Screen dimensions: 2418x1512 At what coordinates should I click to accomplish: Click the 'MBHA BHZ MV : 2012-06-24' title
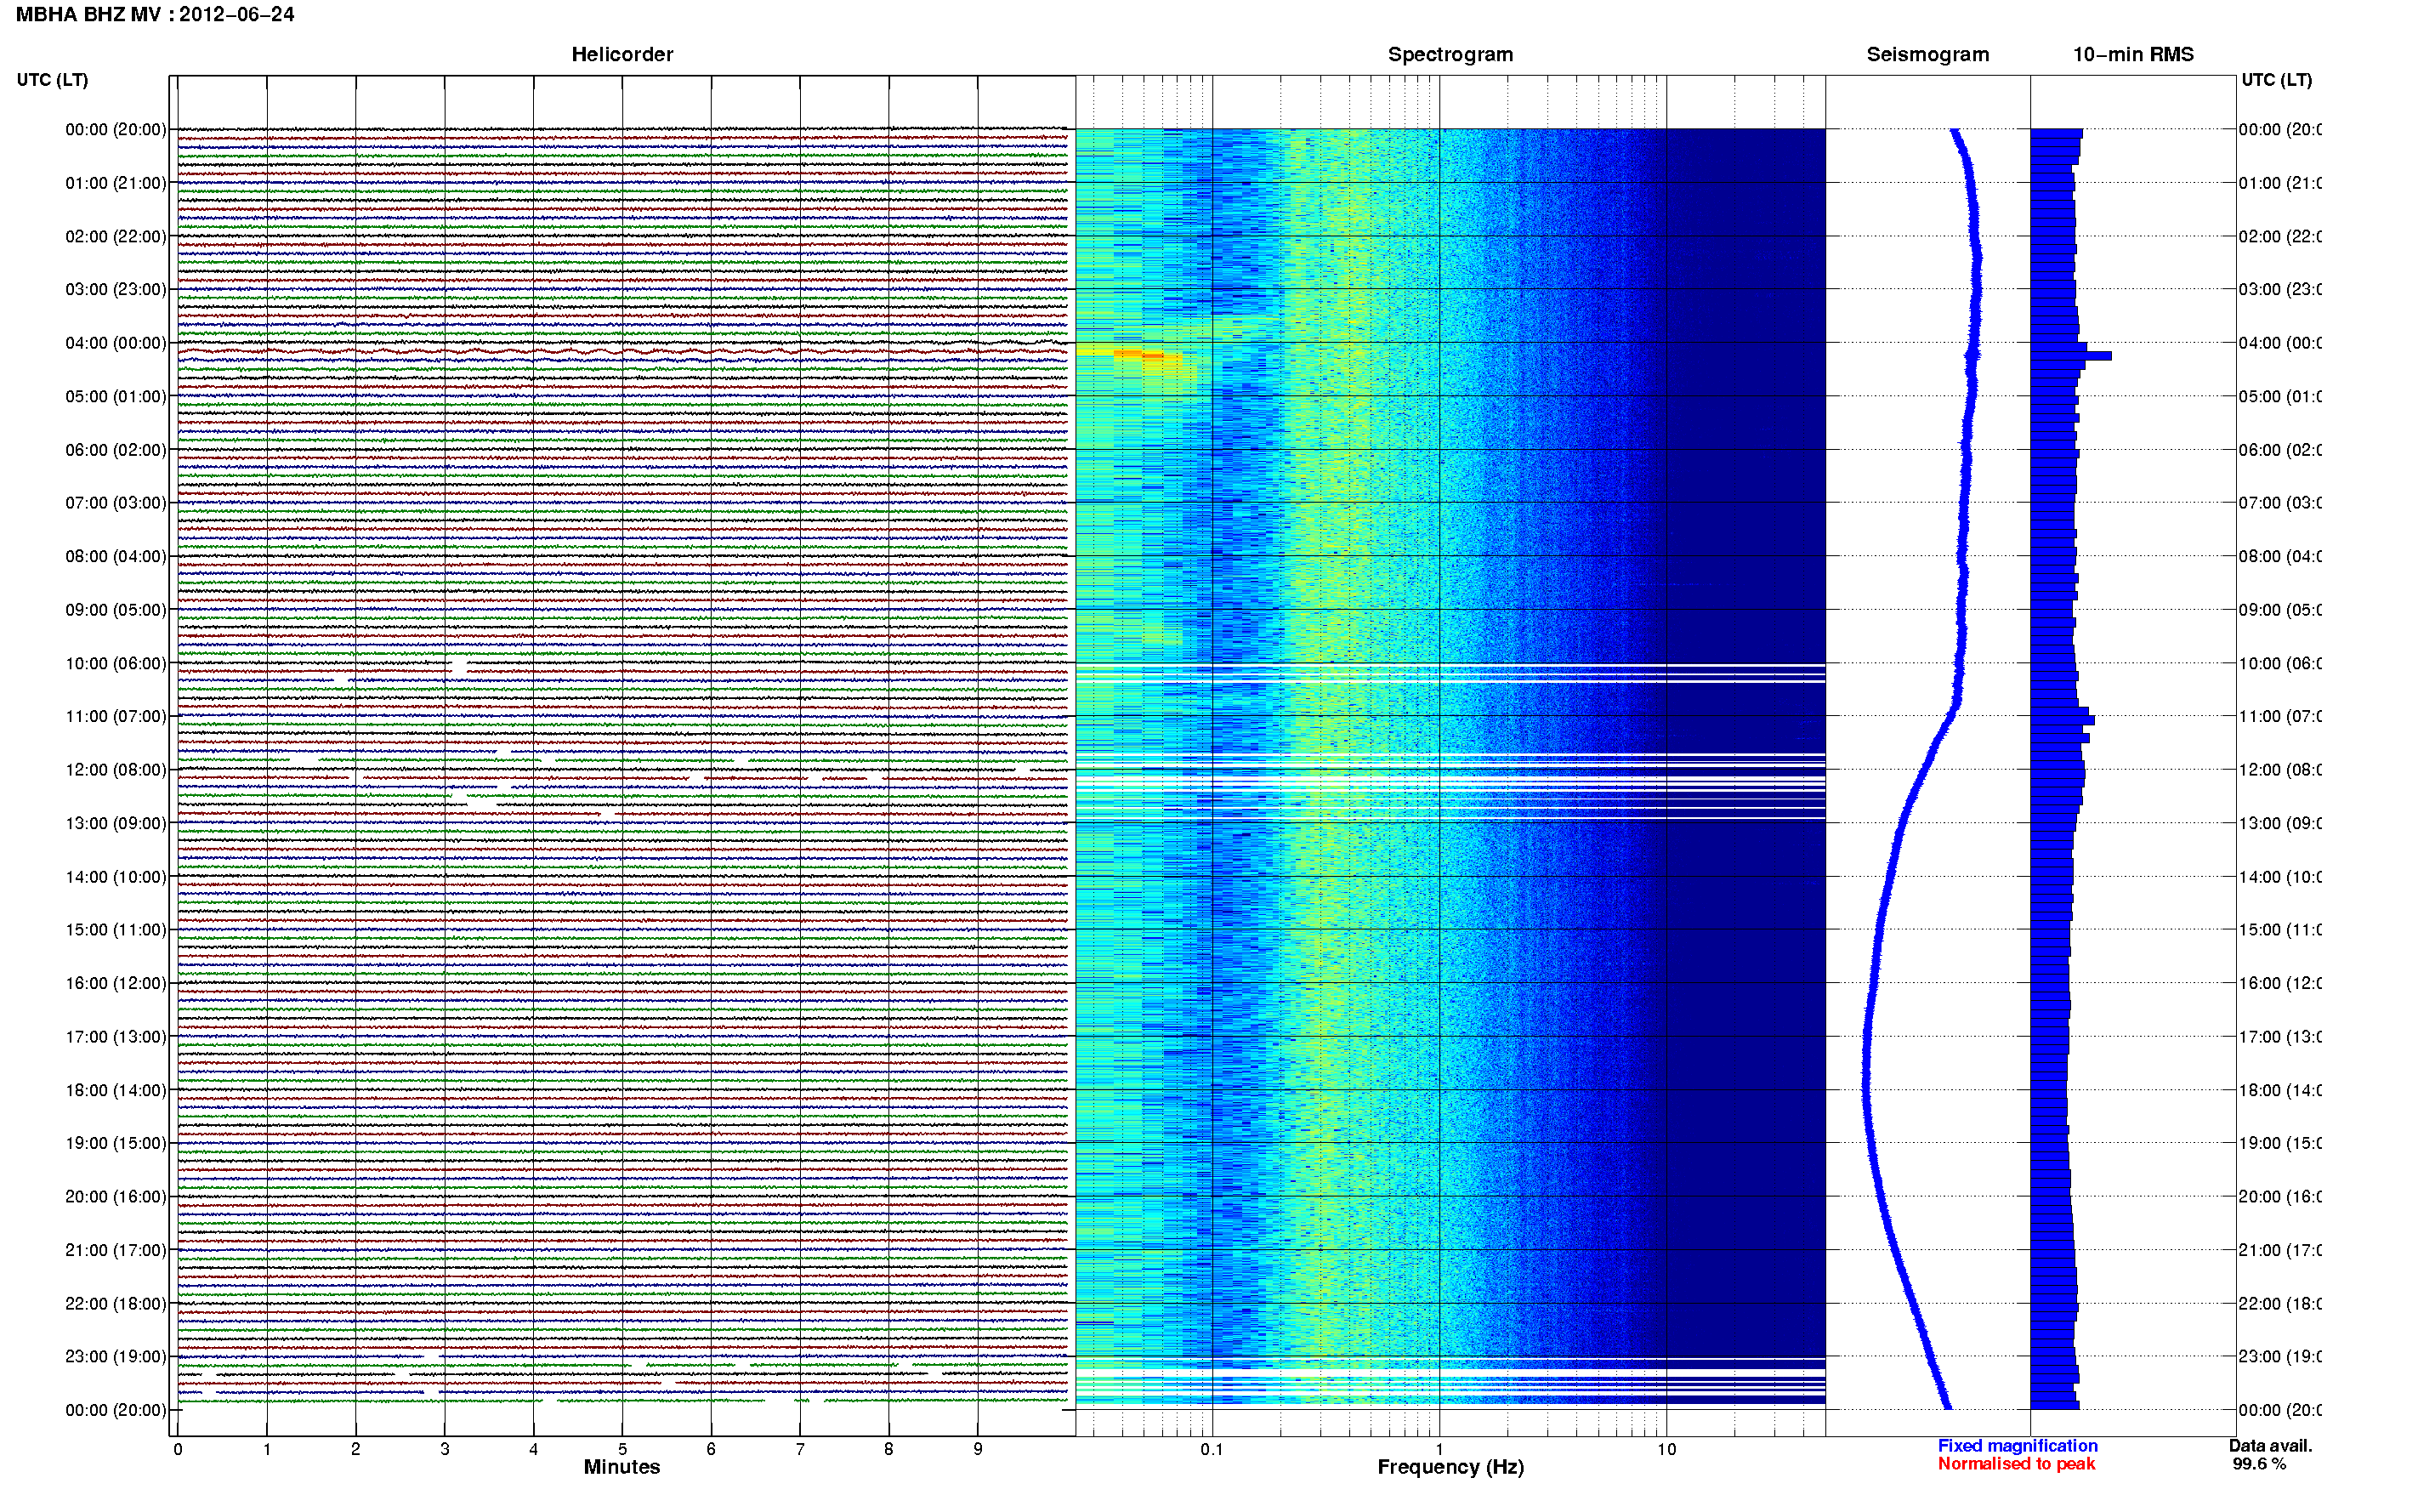coord(155,15)
